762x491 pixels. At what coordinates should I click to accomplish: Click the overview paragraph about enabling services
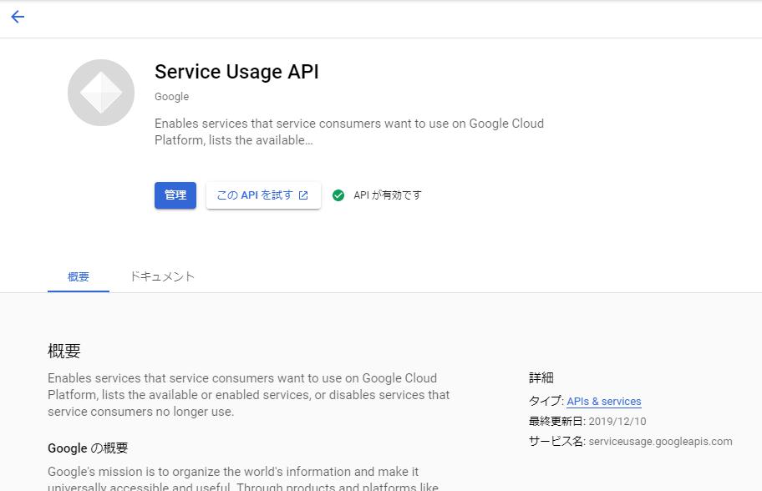pos(248,395)
